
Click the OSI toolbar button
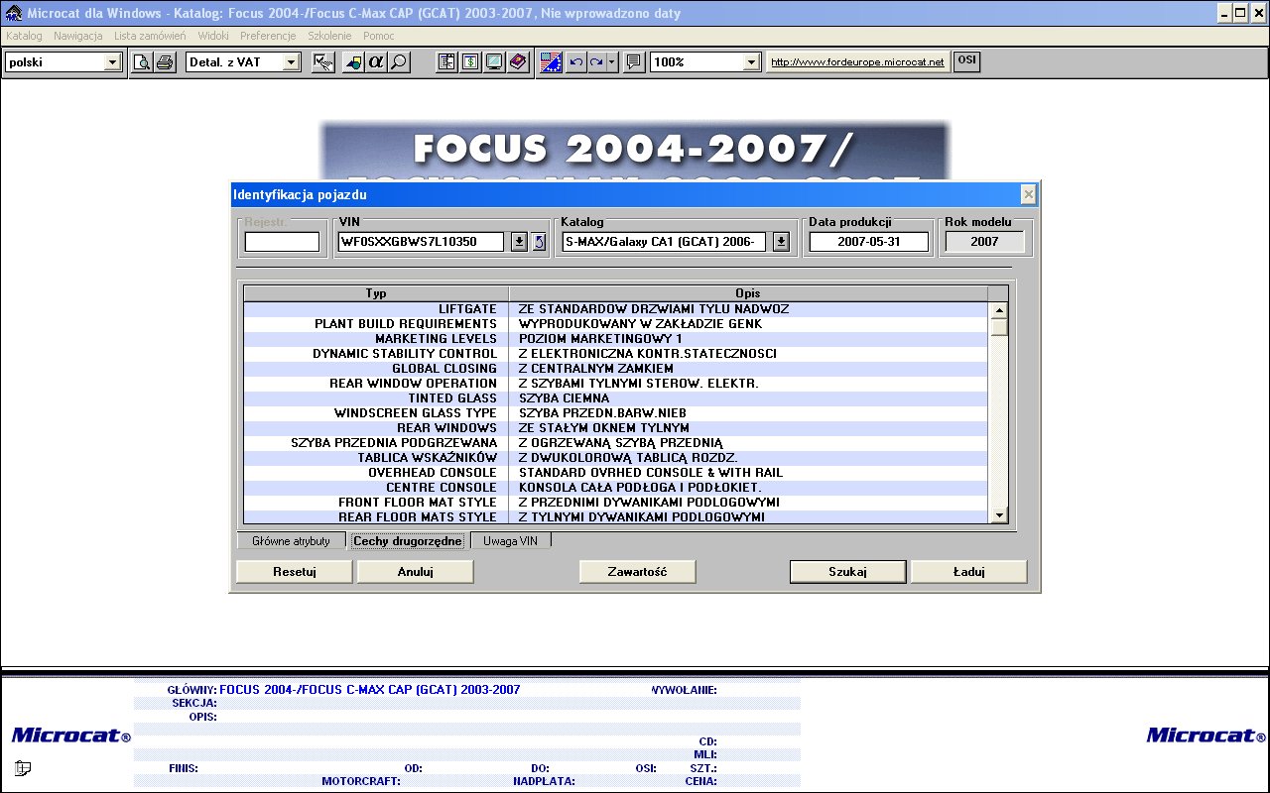(966, 60)
